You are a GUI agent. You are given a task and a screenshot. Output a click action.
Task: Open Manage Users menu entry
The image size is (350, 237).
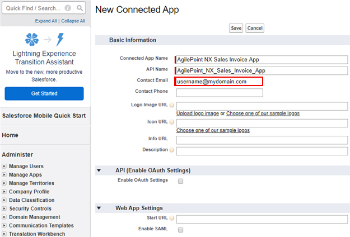click(x=26, y=166)
